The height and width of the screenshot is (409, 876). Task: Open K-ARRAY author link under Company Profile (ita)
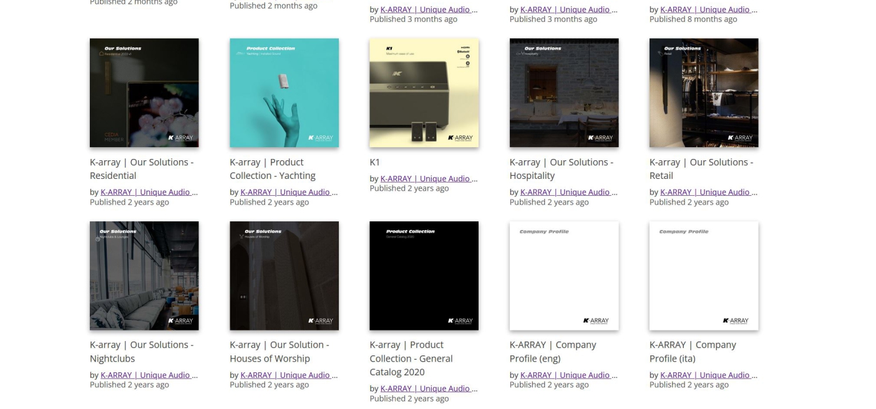[709, 375]
